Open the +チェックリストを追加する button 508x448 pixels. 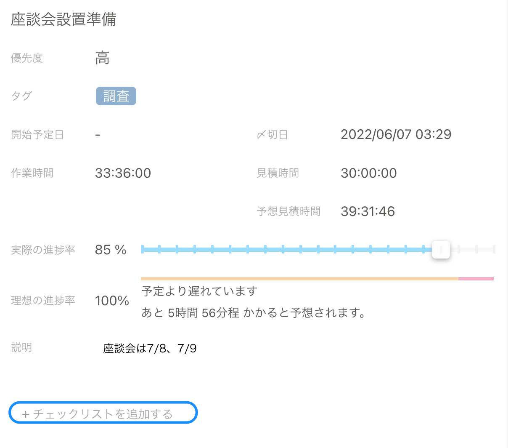tap(103, 413)
